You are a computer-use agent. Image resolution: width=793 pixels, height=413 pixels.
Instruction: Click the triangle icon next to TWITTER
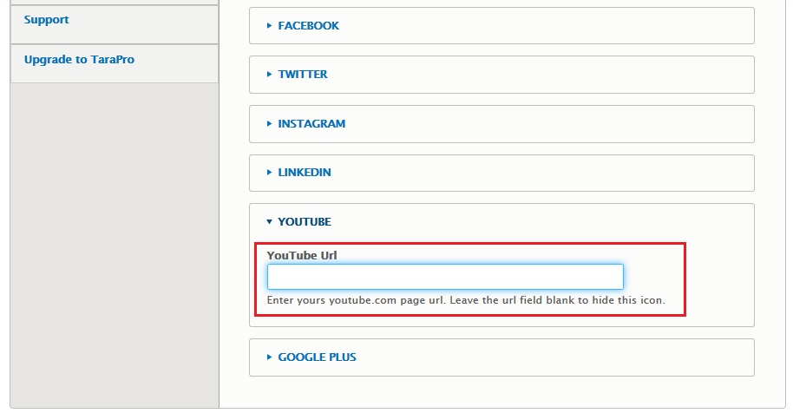[x=270, y=75]
